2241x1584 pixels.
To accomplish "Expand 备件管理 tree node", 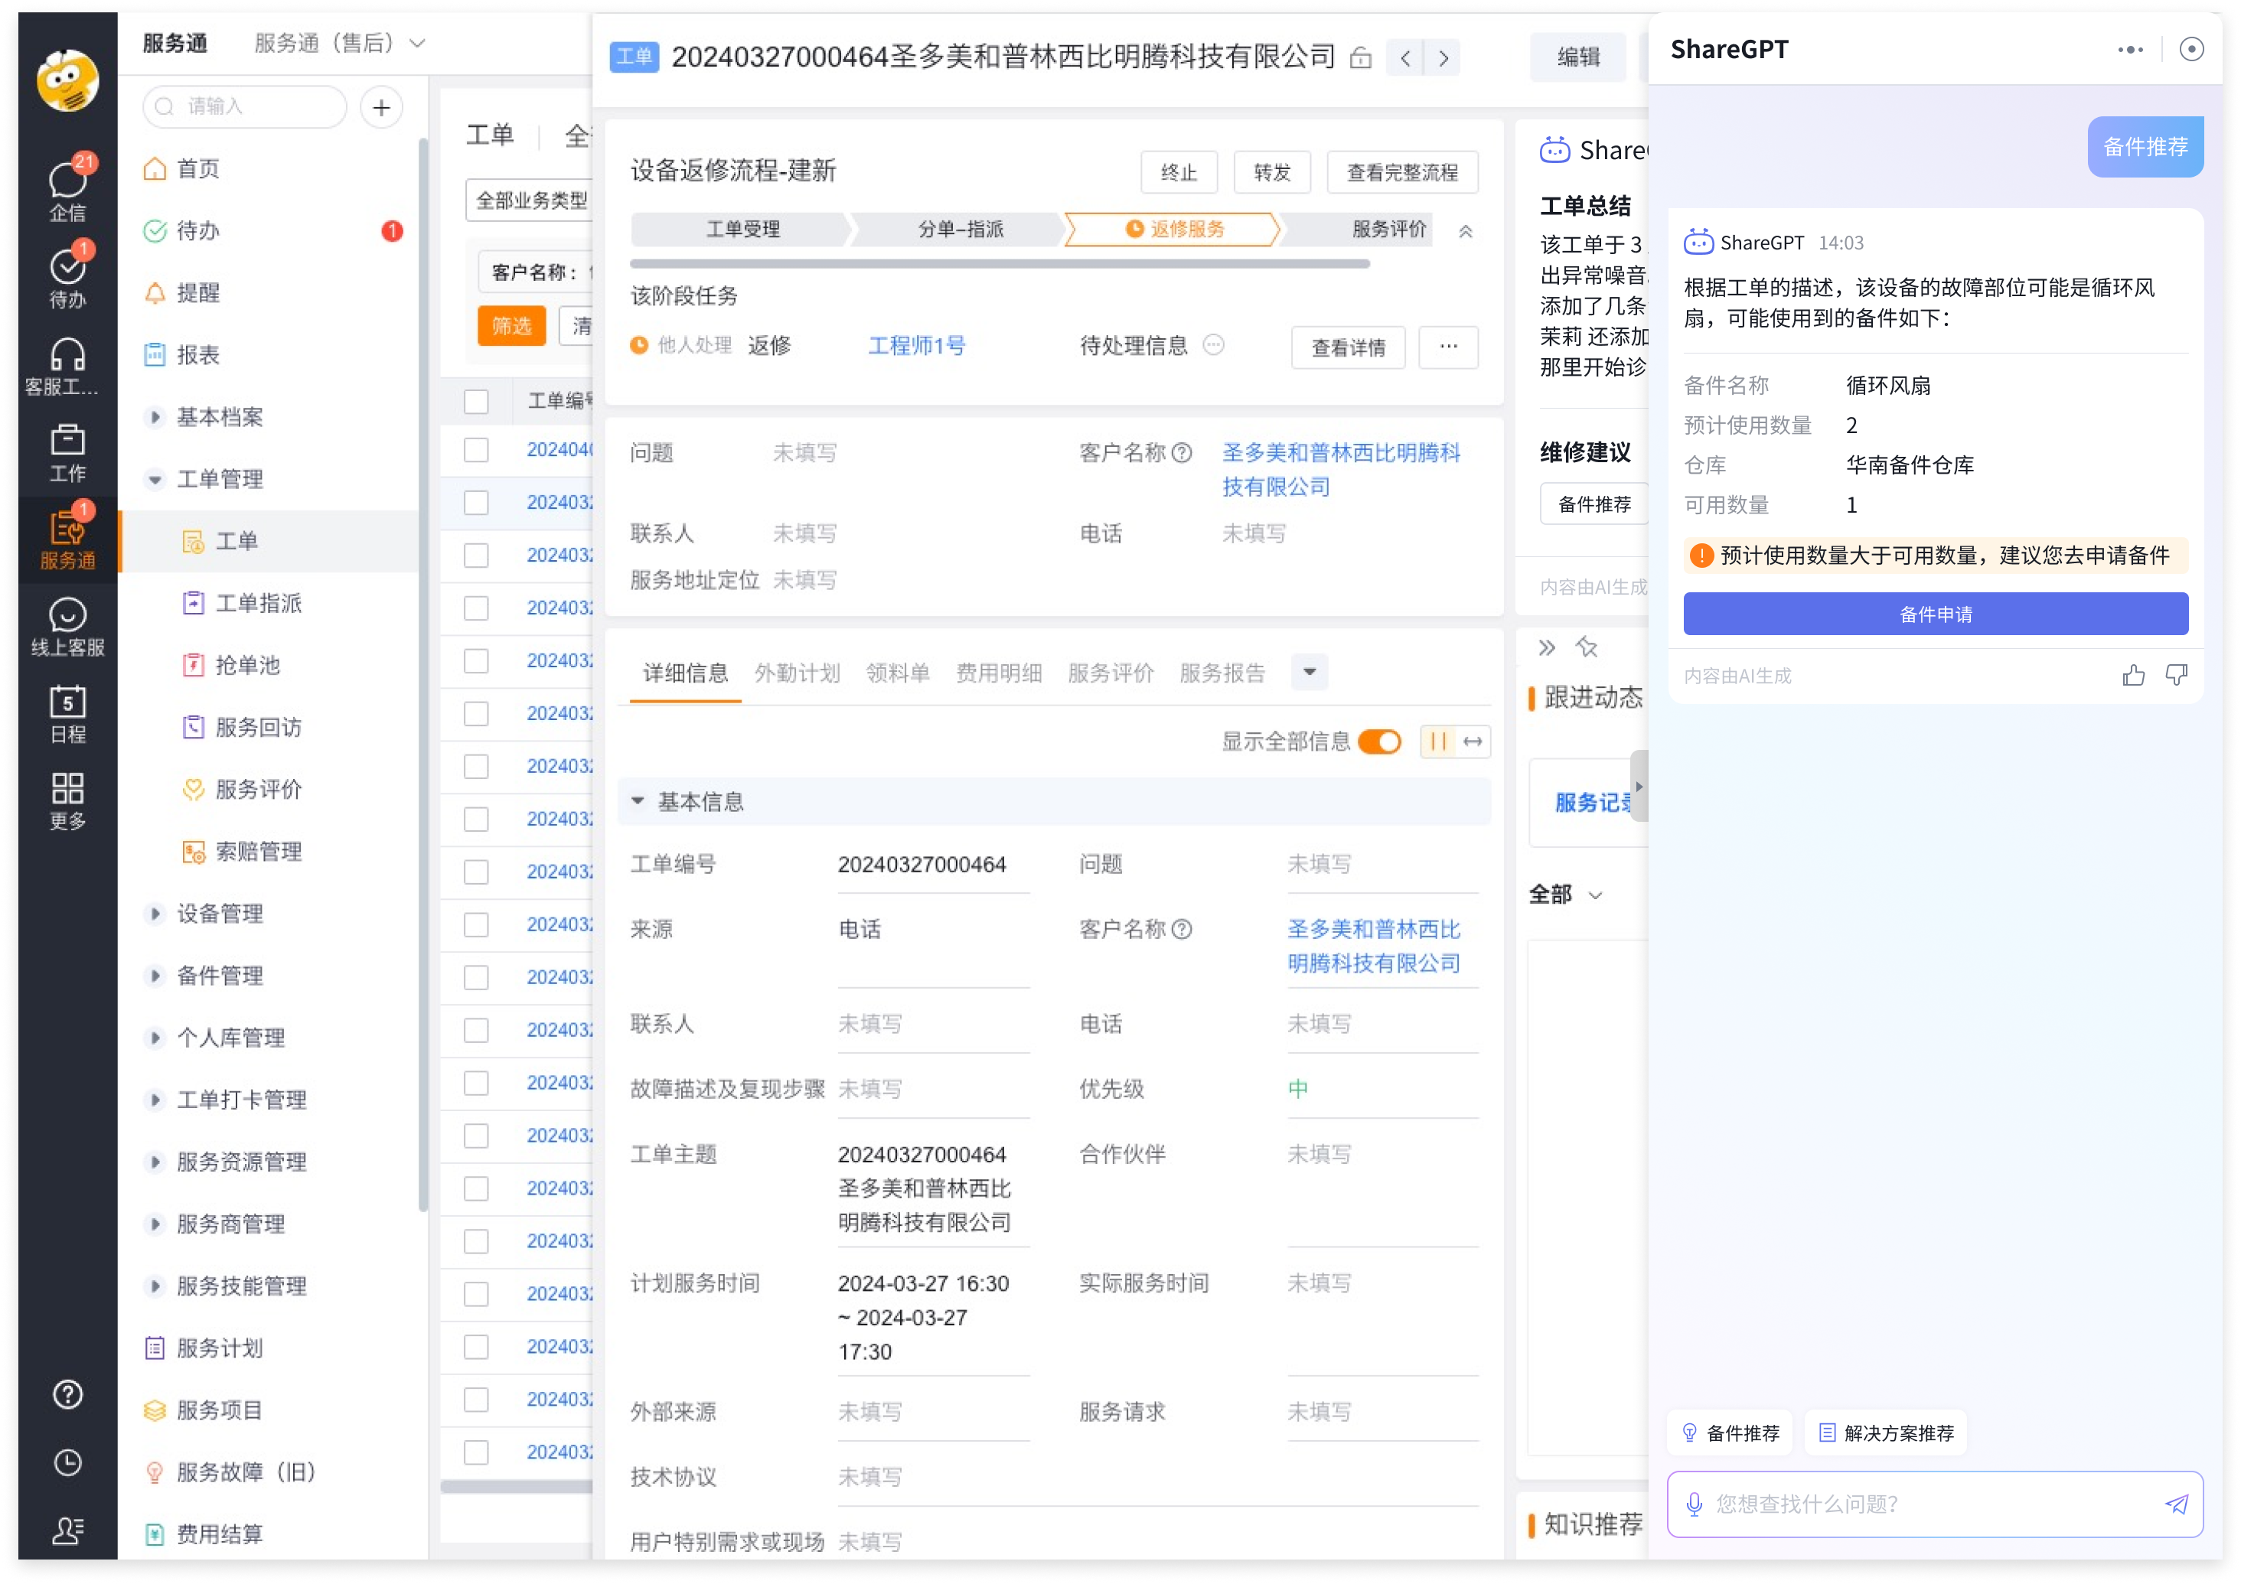I will point(154,976).
